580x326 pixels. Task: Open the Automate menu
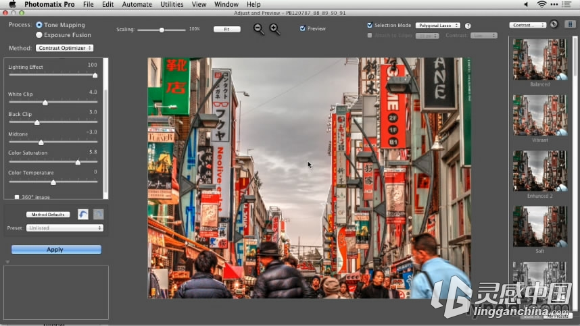point(137,4)
